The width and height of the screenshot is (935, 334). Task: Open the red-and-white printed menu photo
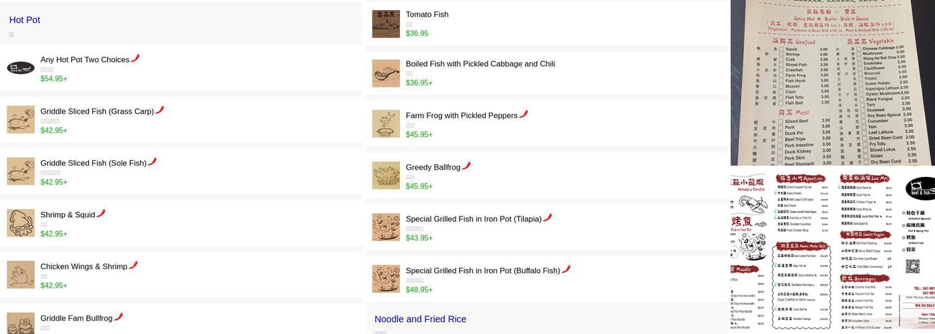coord(832,250)
